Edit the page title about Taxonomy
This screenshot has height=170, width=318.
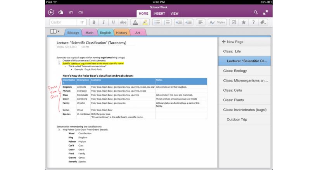point(92,42)
